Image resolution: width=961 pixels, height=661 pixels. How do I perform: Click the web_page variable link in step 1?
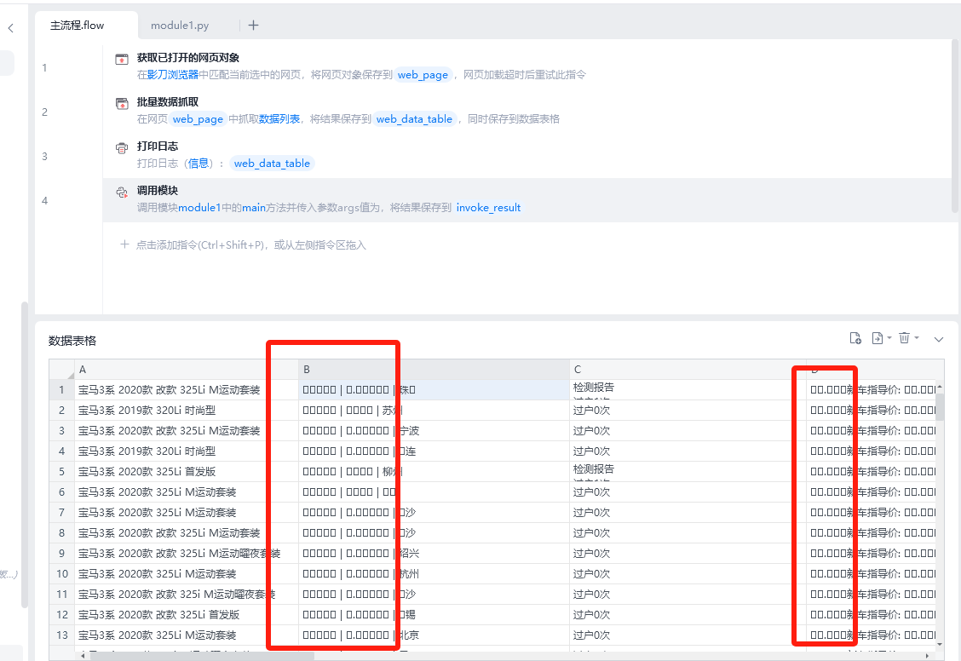click(x=423, y=75)
